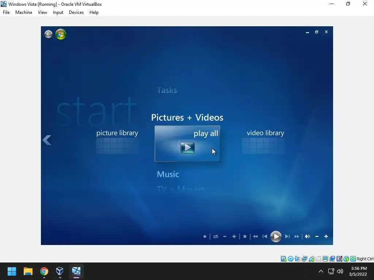Screen dimensions: 374x280
Task: Open Google Chrome from taskbar
Action: tap(44, 271)
